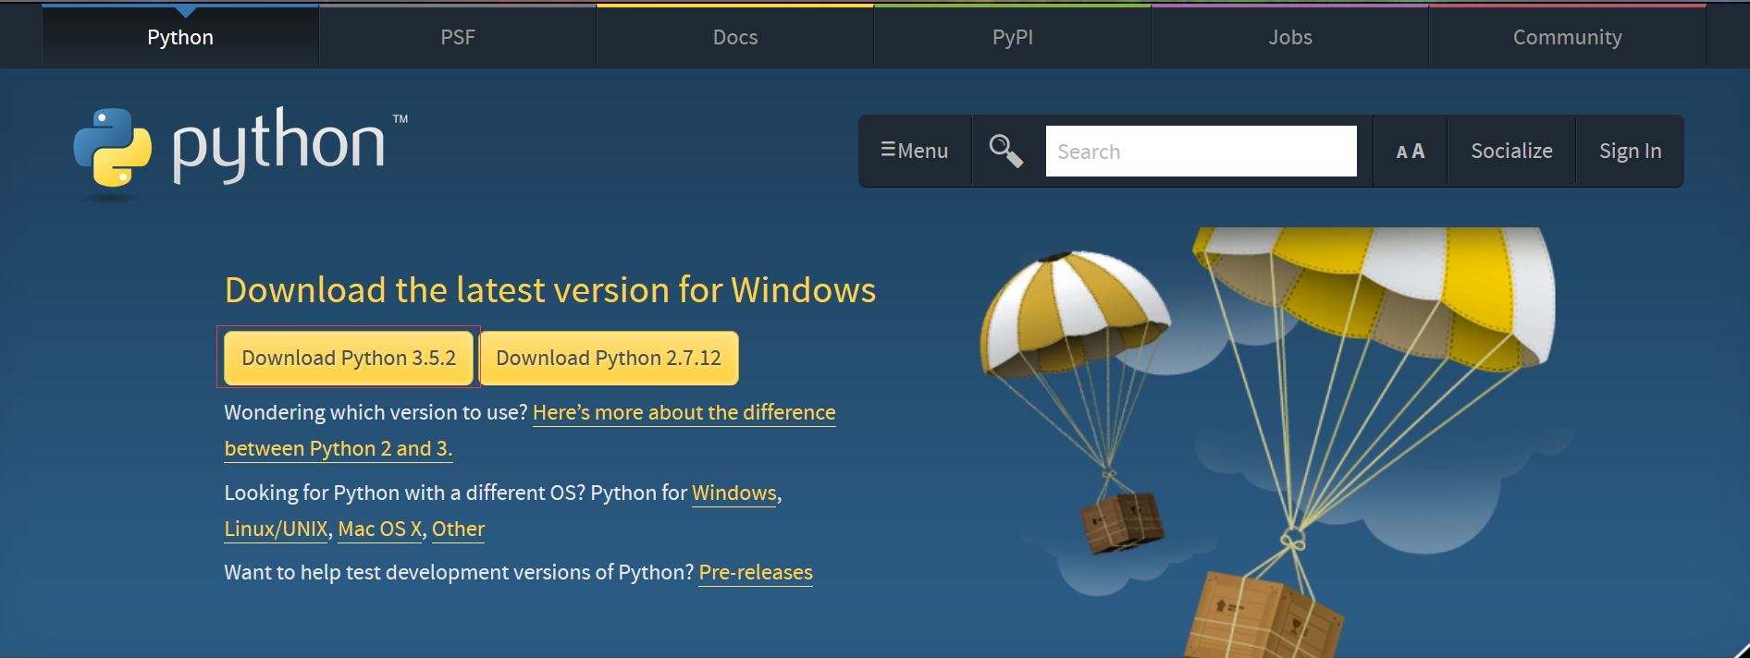Open the PSF tab
This screenshot has height=658, width=1750.
point(458,37)
